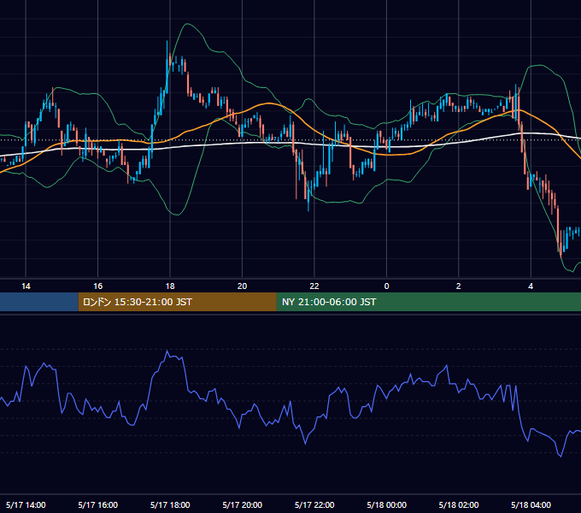Click the 14 hour axis label
Viewport: 581px width, 513px height.
(26, 286)
